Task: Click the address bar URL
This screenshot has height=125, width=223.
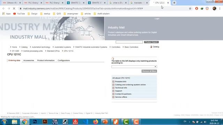Action: [x=83, y=8]
